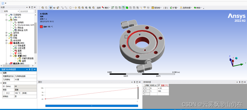Uncheck the 温度 [°C] column checkbox
Screen dimensions: 247x110
coord(159,85)
